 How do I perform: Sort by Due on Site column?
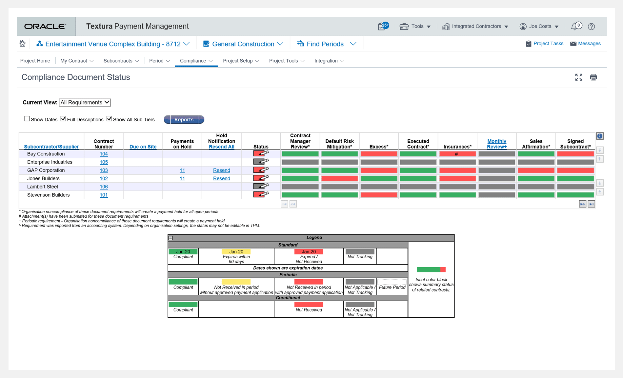pyautogui.click(x=143, y=147)
